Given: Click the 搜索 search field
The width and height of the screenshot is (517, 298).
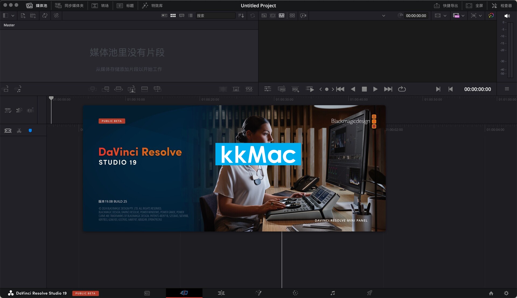Looking at the screenshot, I should [216, 16].
